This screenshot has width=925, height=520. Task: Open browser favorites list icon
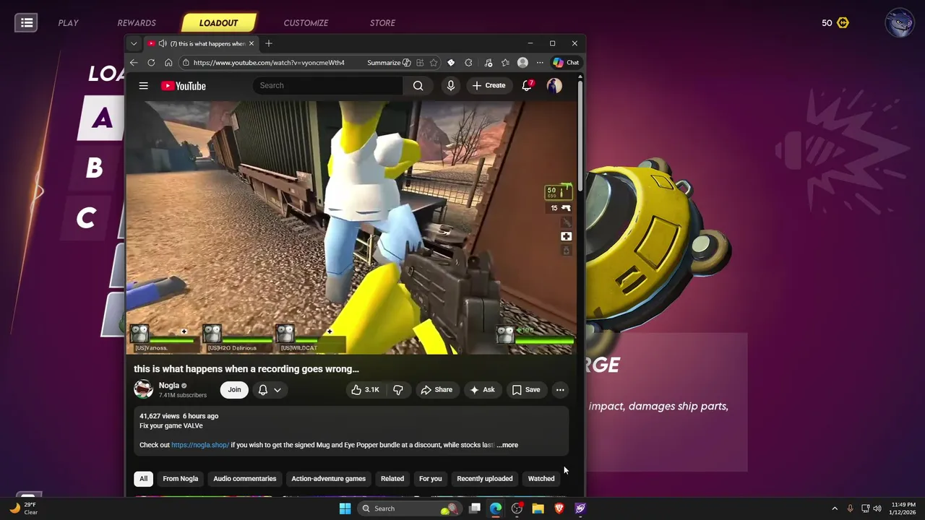pyautogui.click(x=505, y=63)
